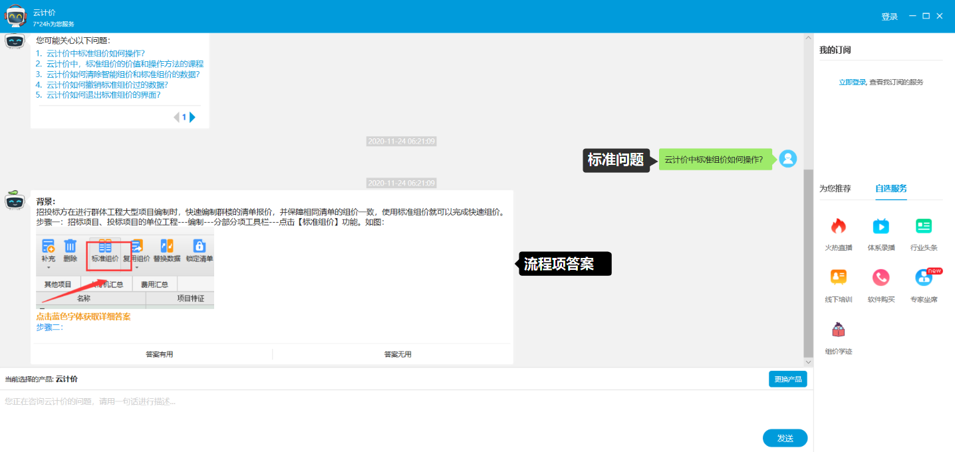Open the 步骤二 blue link for details
Viewport: 955px width, 452px height.
49,327
